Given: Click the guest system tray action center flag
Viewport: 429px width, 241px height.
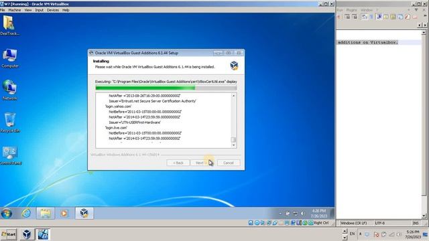Looking at the screenshot, I should [288, 214].
